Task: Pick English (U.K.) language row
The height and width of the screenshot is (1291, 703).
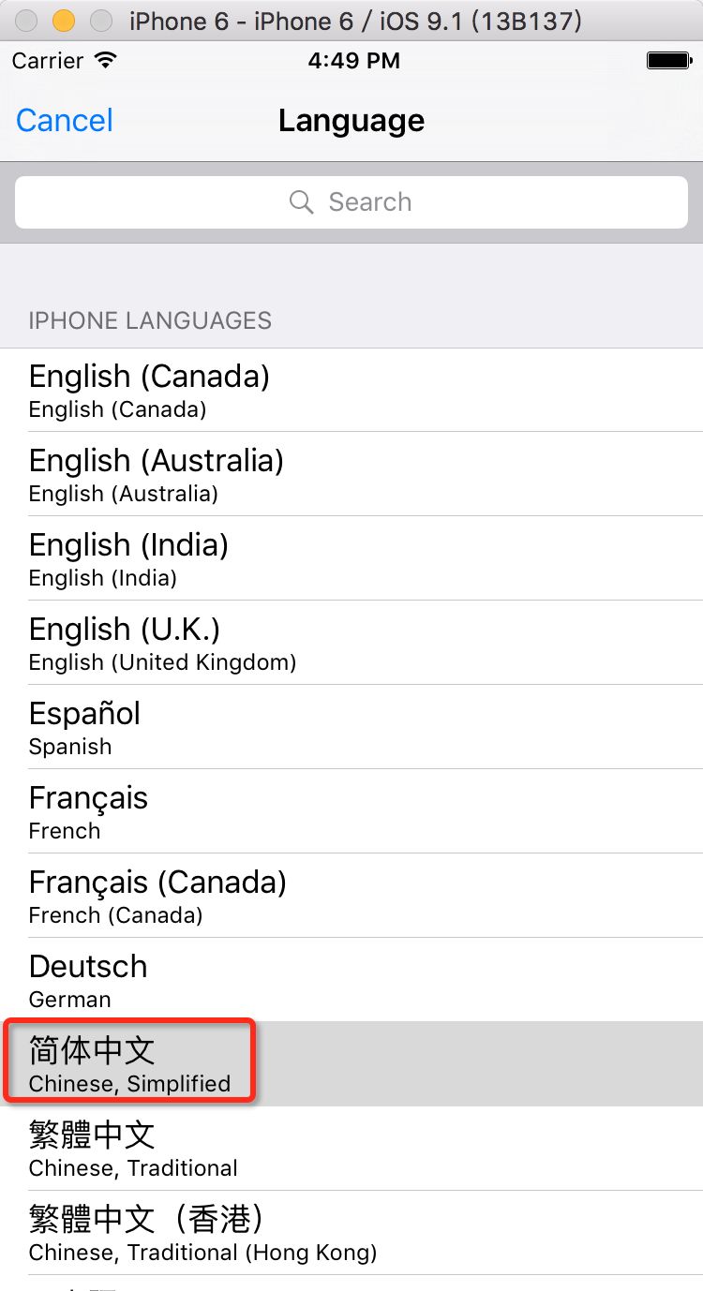Action: [x=351, y=643]
